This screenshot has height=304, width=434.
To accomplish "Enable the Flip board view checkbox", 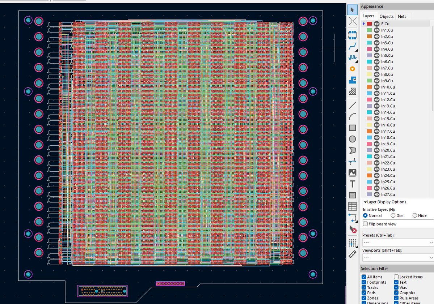I will 365,224.
